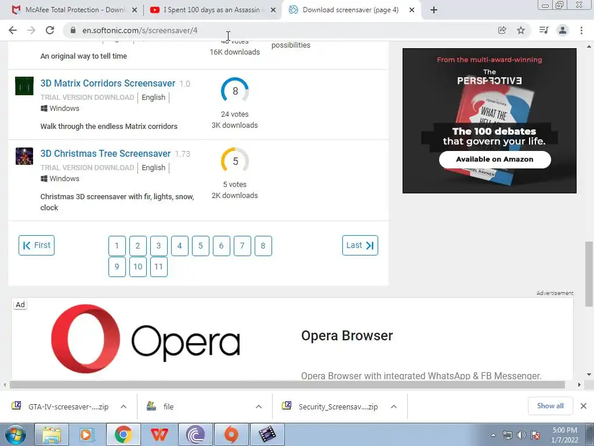
Task: Click the Christmas Tree rating score 5
Action: pos(235,161)
